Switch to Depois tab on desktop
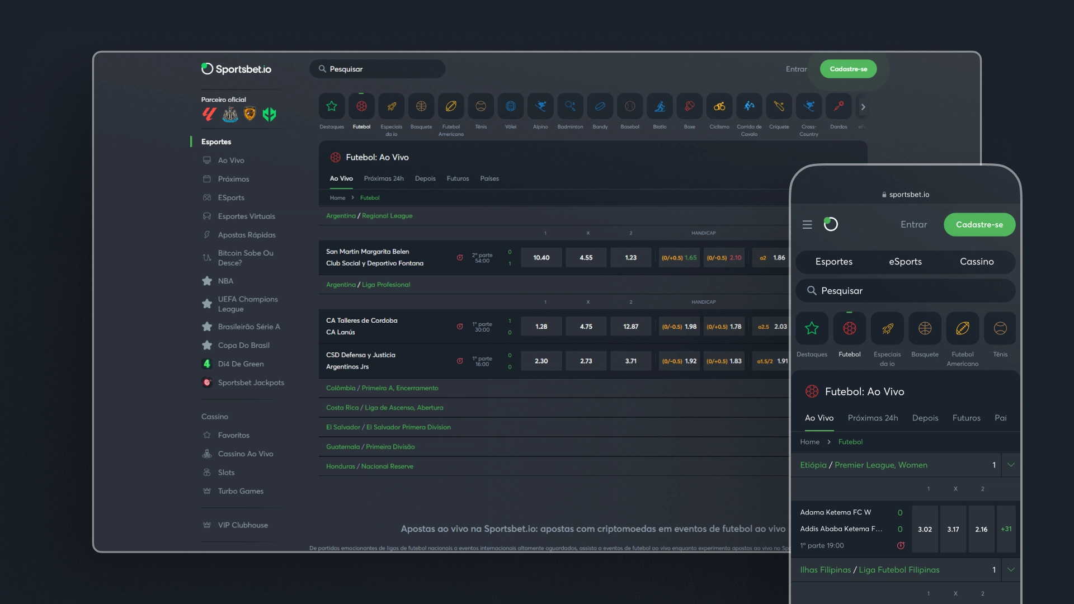The width and height of the screenshot is (1074, 604). tap(425, 178)
